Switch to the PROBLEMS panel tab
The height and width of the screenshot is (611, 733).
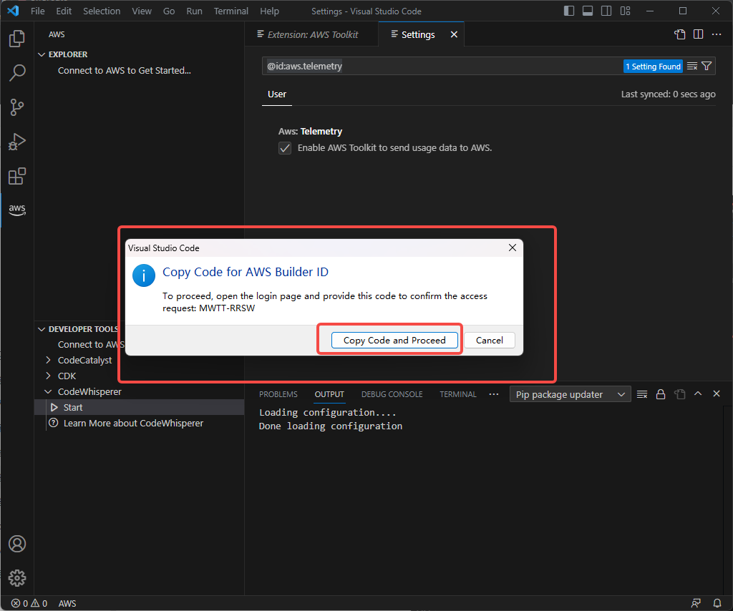pyautogui.click(x=278, y=394)
